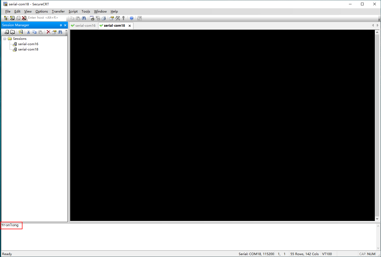Create a new session in Session Manager
Screen dimensions: 381x257
[x=21, y=32]
